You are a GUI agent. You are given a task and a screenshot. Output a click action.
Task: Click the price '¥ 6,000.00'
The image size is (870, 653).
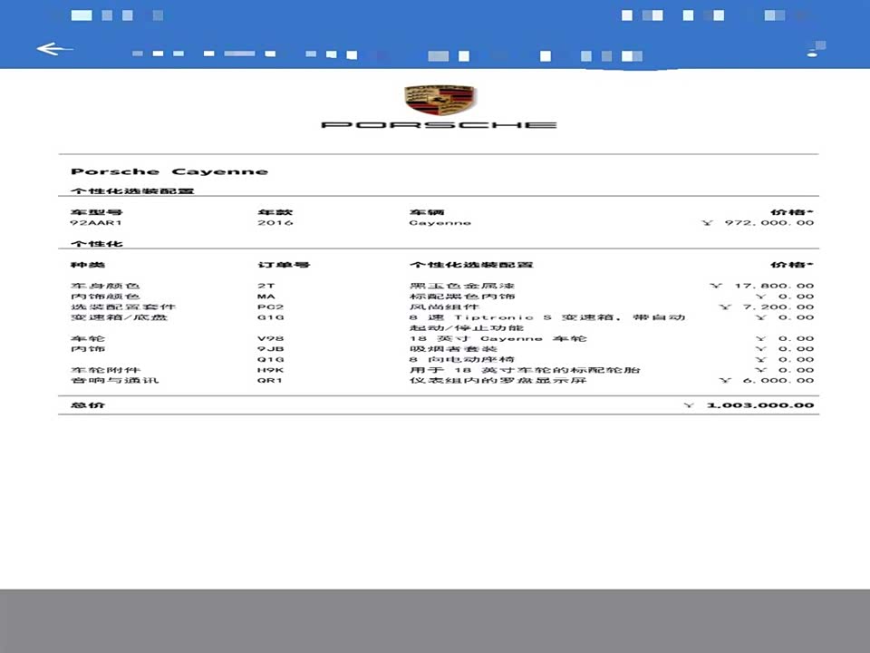click(x=767, y=380)
